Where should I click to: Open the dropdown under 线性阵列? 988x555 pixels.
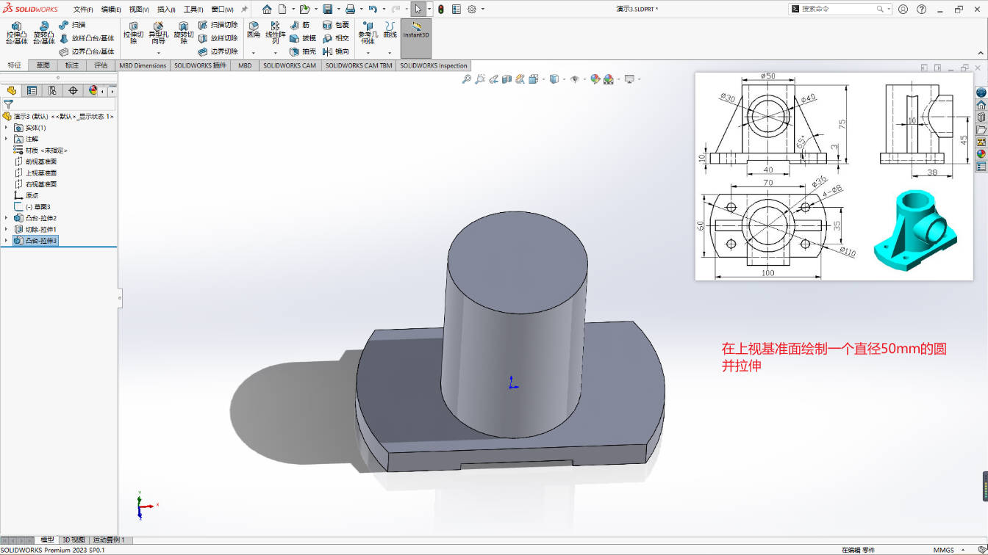tap(275, 53)
